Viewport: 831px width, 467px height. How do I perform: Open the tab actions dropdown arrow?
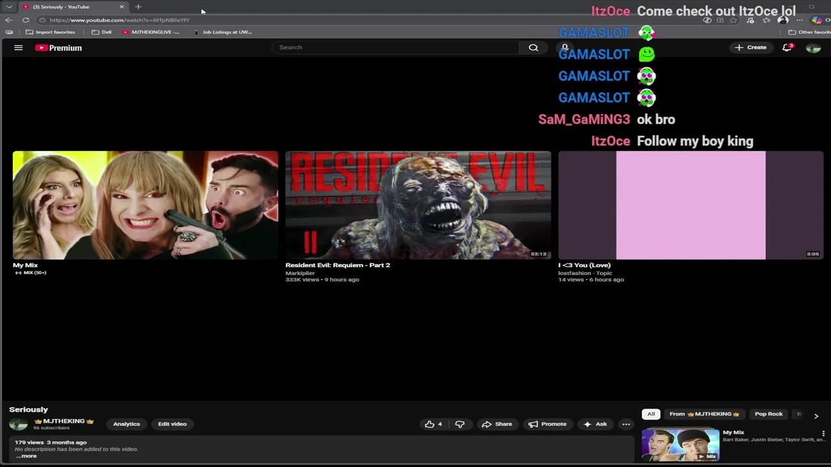tap(9, 6)
